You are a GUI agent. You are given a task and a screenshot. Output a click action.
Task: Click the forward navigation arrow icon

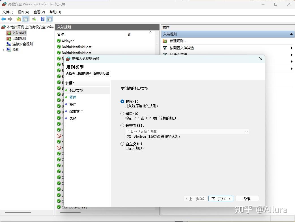point(10,19)
